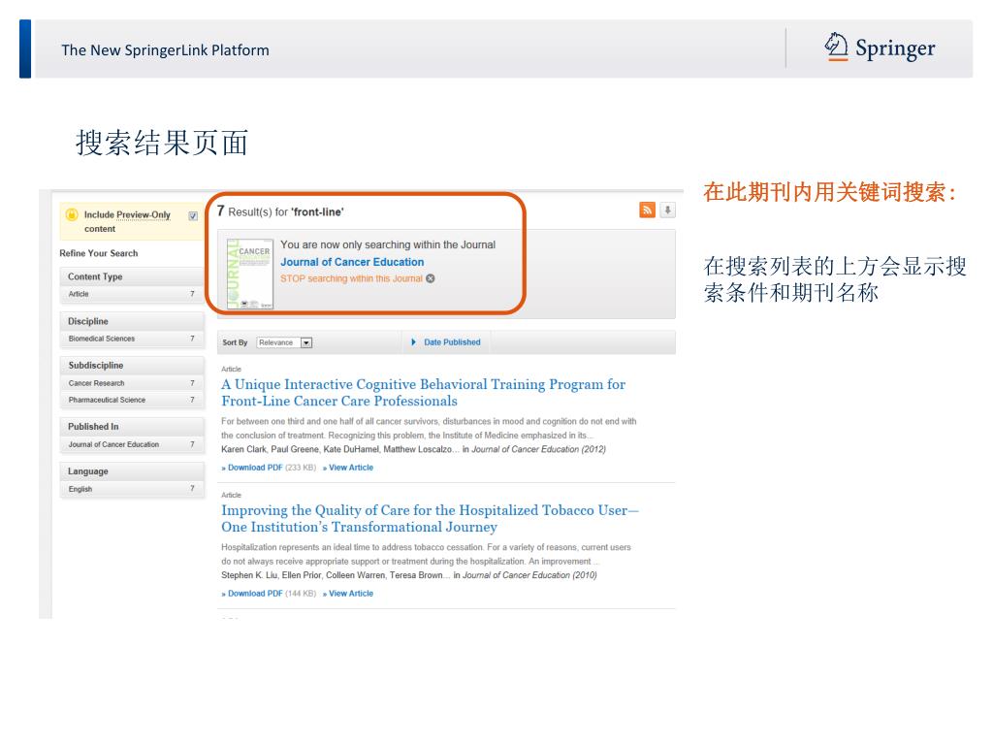Screen dimensions: 993x745
Task: Expand the Date Published filter arrow
Action: click(413, 342)
